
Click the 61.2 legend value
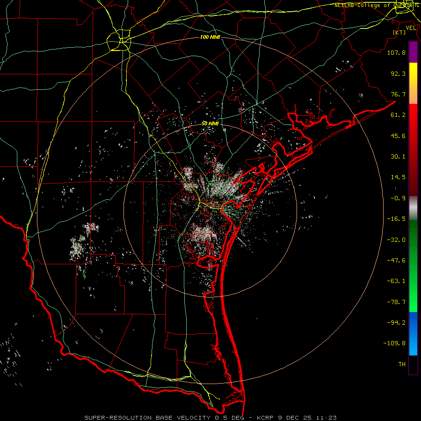tap(398, 115)
